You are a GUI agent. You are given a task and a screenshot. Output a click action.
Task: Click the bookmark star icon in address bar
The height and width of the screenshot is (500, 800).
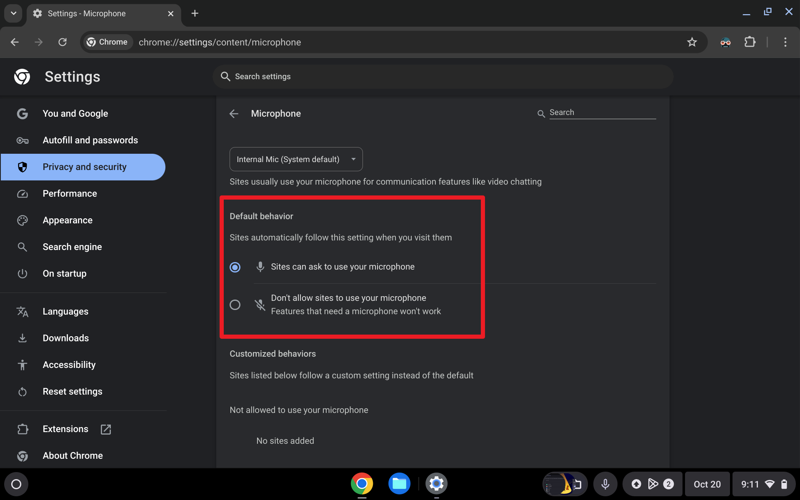[692, 42]
